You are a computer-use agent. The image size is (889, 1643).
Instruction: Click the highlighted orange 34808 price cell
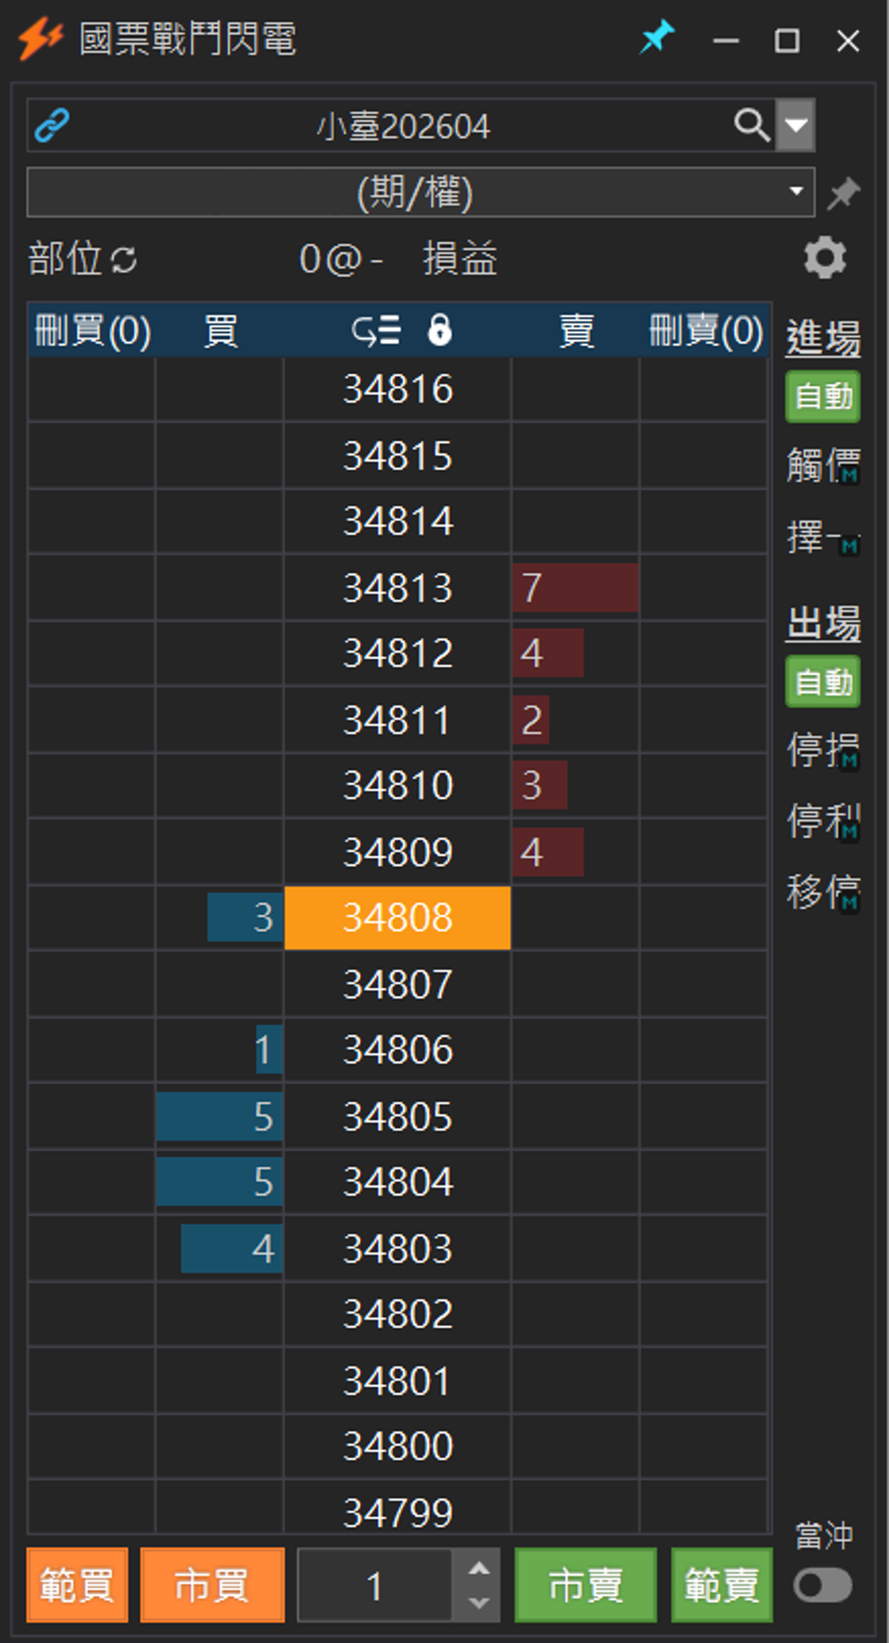[397, 918]
